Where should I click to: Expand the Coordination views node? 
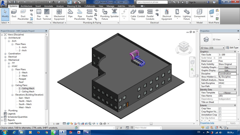(5, 54)
